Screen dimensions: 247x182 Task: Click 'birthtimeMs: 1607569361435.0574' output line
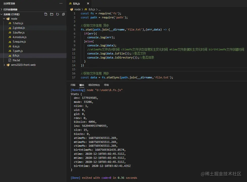pyautogui.click(x=100, y=150)
